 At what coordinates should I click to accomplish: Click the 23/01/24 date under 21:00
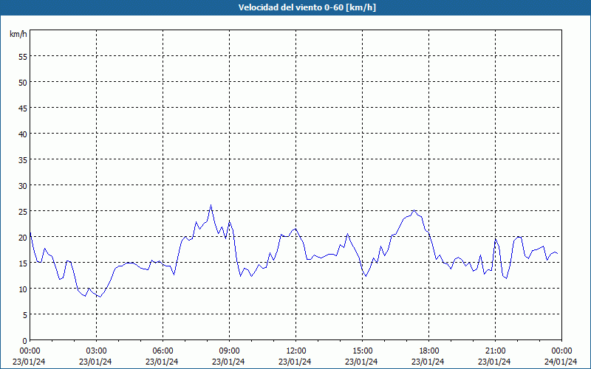[x=494, y=362]
